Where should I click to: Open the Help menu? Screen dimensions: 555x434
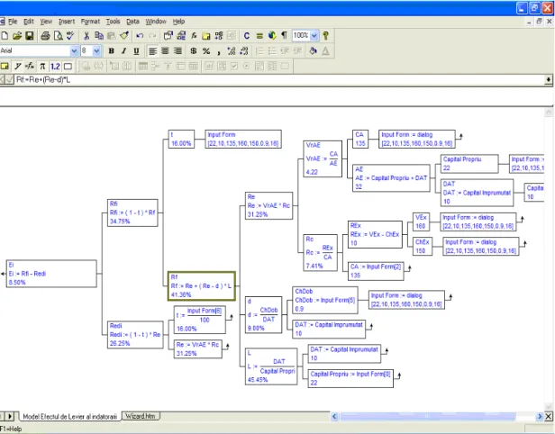(x=178, y=22)
